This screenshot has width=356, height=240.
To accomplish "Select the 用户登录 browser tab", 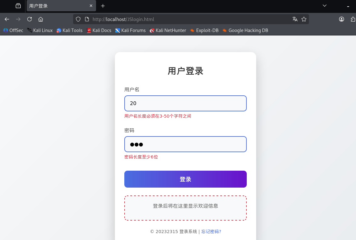I will tap(61, 6).
